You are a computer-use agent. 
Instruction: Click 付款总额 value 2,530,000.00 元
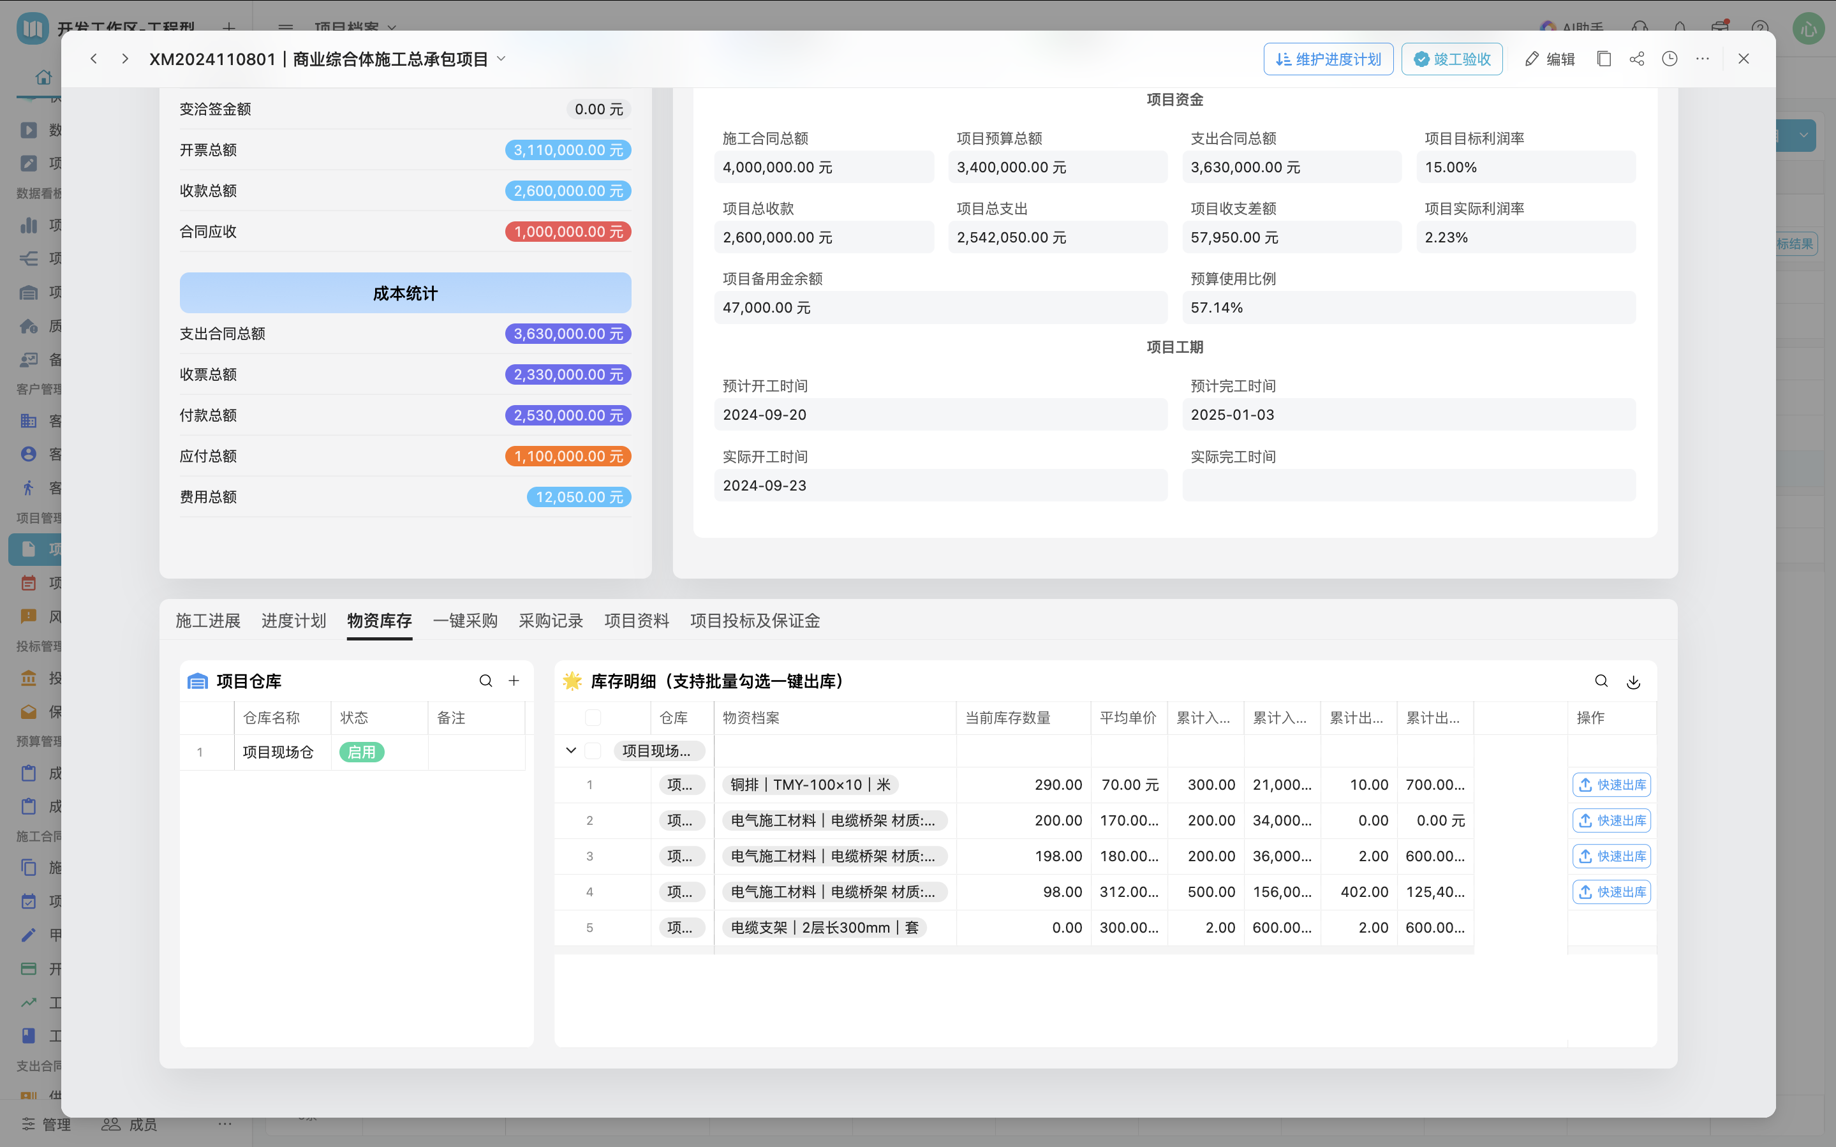(568, 415)
